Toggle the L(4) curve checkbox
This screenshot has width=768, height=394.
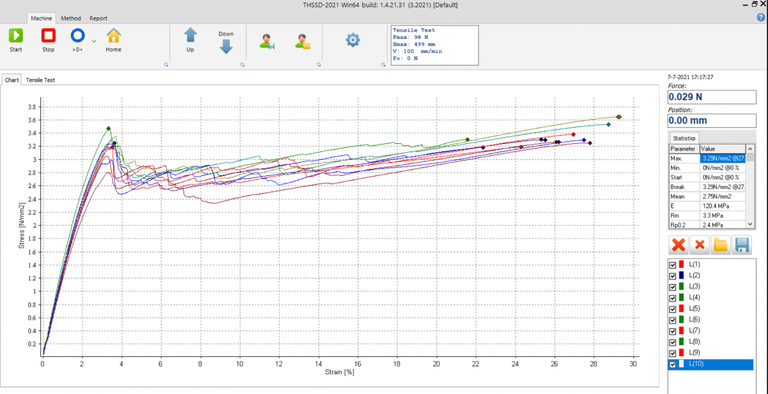pos(672,298)
